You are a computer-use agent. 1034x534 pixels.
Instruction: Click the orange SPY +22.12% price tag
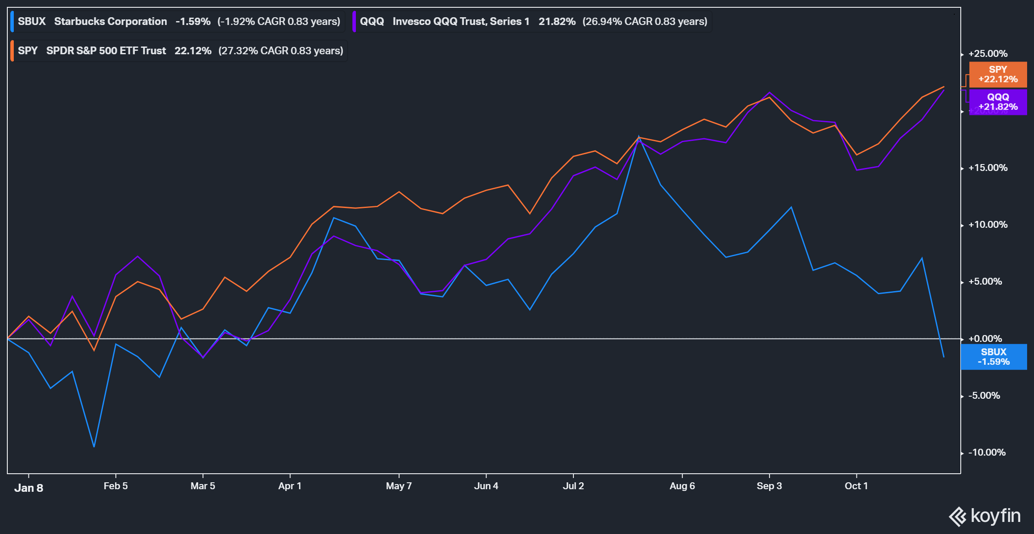click(x=998, y=75)
